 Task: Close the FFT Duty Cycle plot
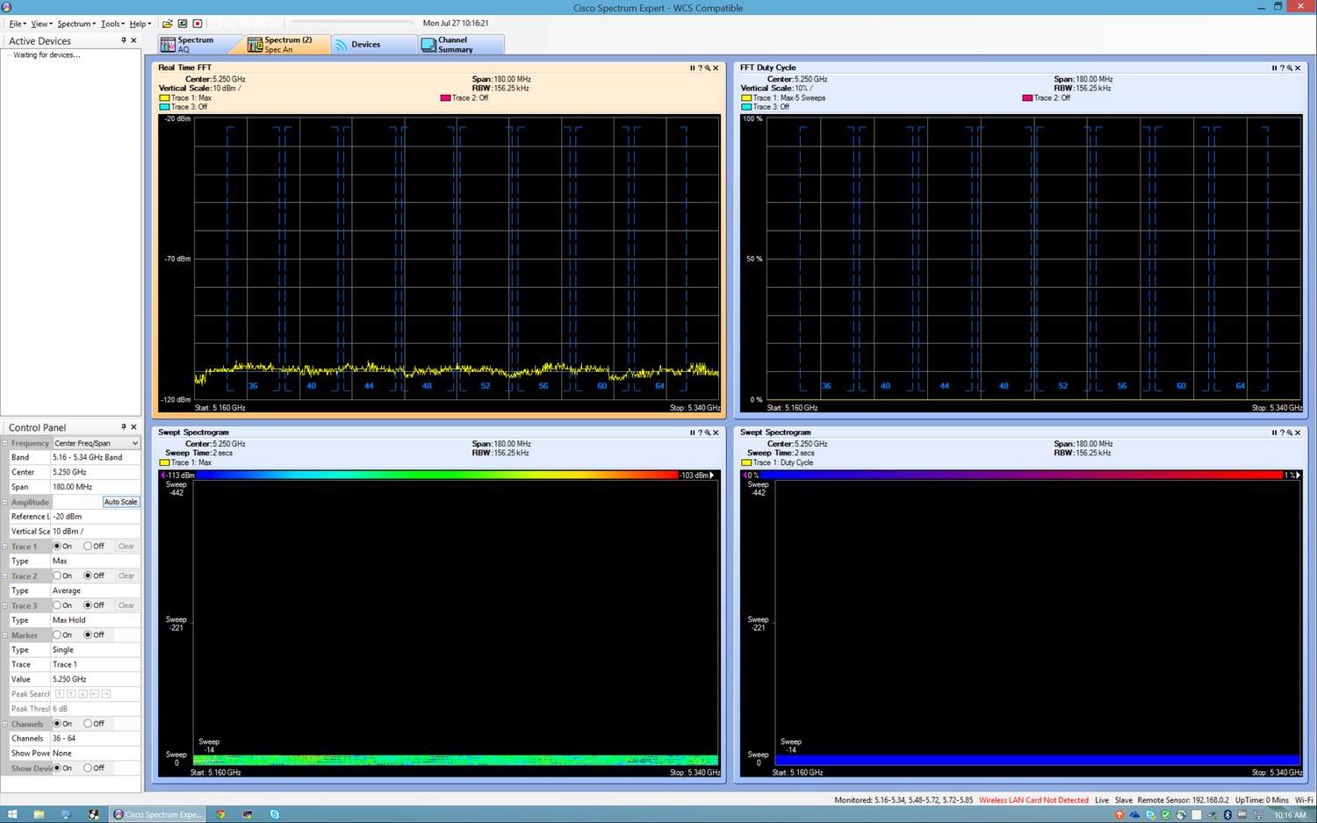(x=1298, y=68)
